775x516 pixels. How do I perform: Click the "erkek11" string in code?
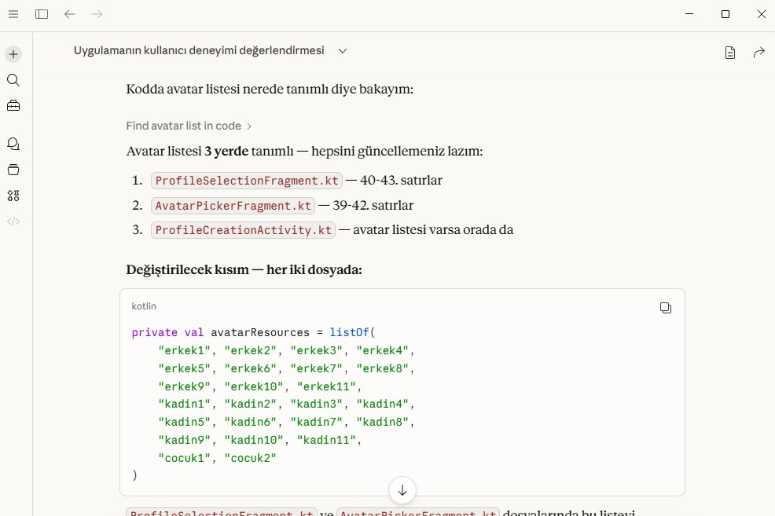pos(326,386)
